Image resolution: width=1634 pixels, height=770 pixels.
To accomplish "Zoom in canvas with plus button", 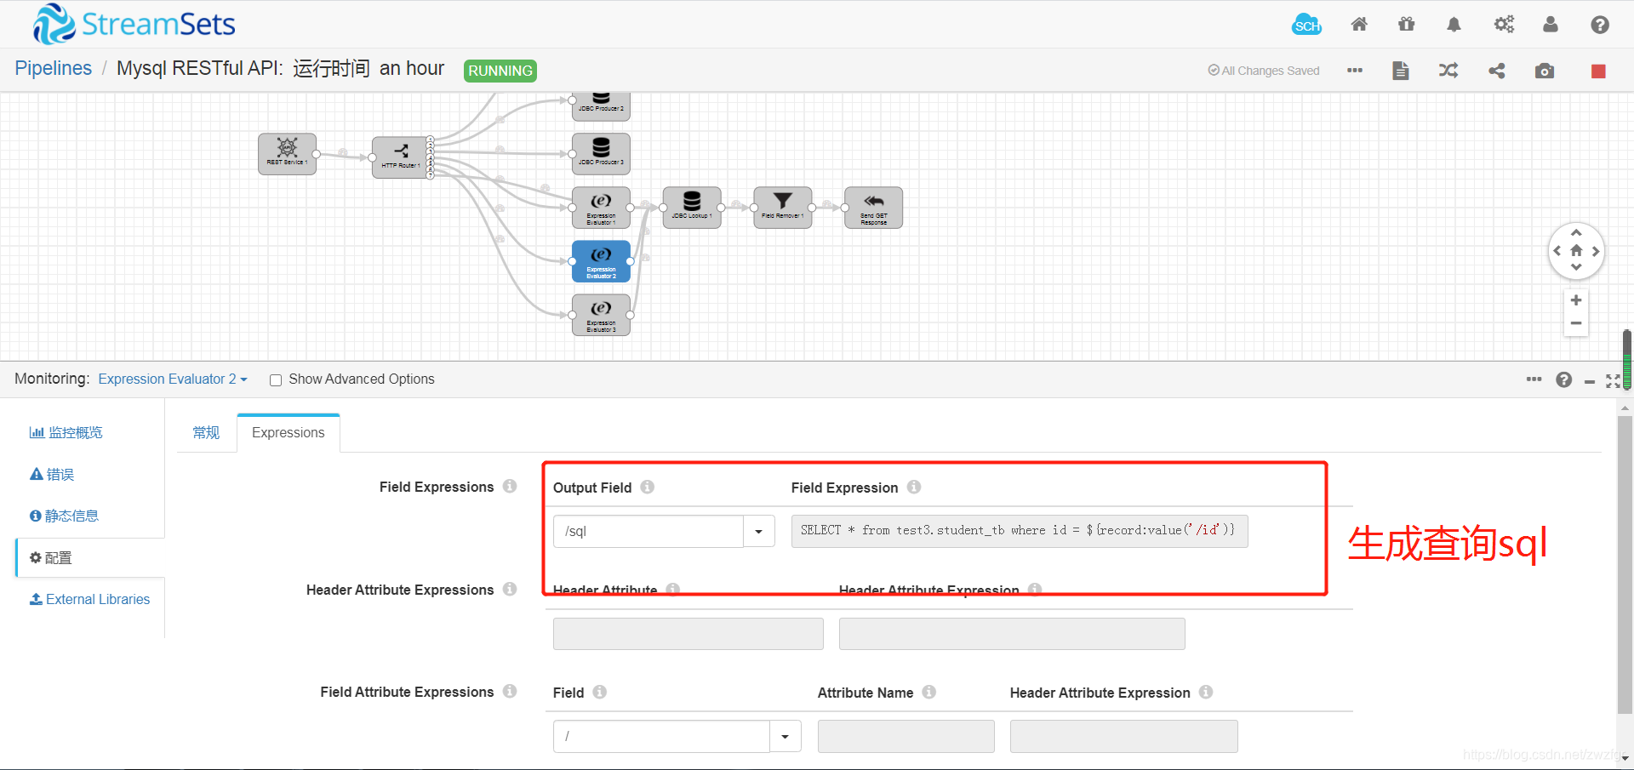I will pyautogui.click(x=1576, y=300).
